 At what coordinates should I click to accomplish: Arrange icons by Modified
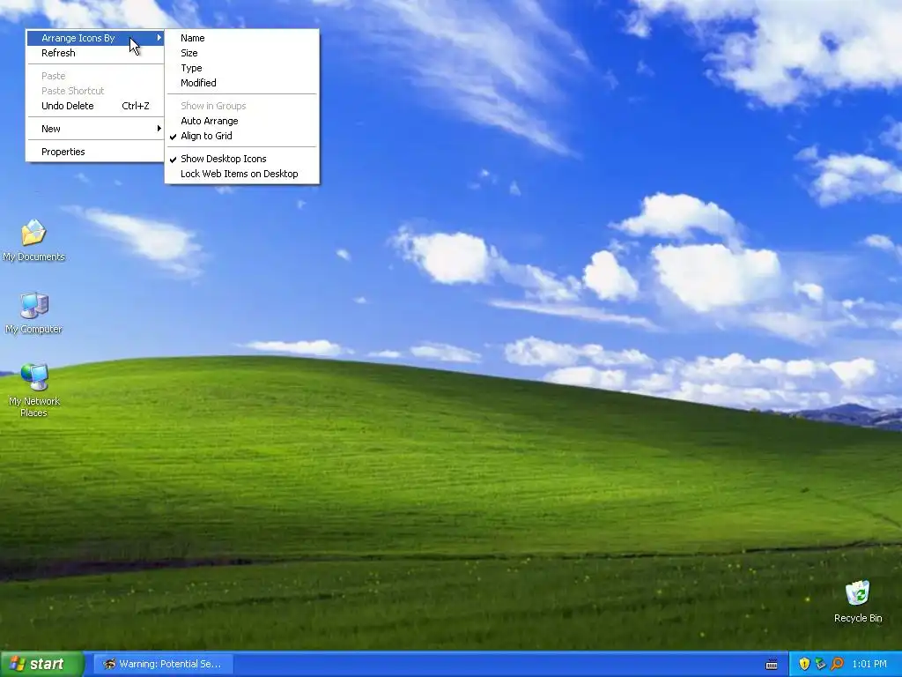[x=241, y=83]
